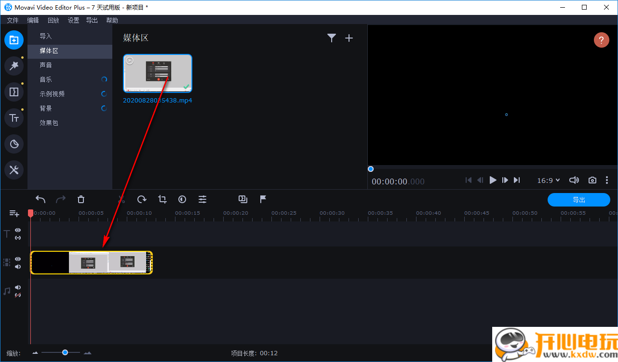This screenshot has height=362, width=618.
Task: Click the Crop tool in timeline toolbar
Action: 162,199
